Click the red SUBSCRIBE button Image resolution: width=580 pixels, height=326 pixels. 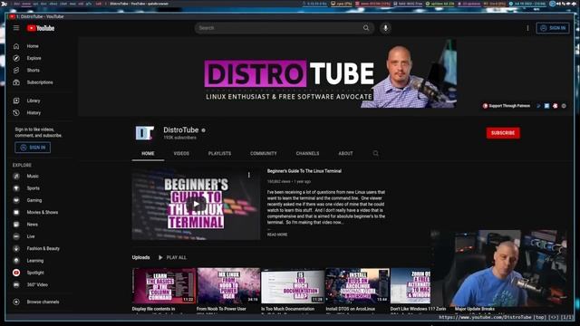pos(503,133)
